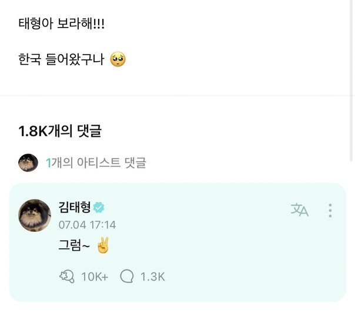Screen dimensions: 355x317
Task: Tap the cheer icon beside 10K+
Action: (x=66, y=276)
